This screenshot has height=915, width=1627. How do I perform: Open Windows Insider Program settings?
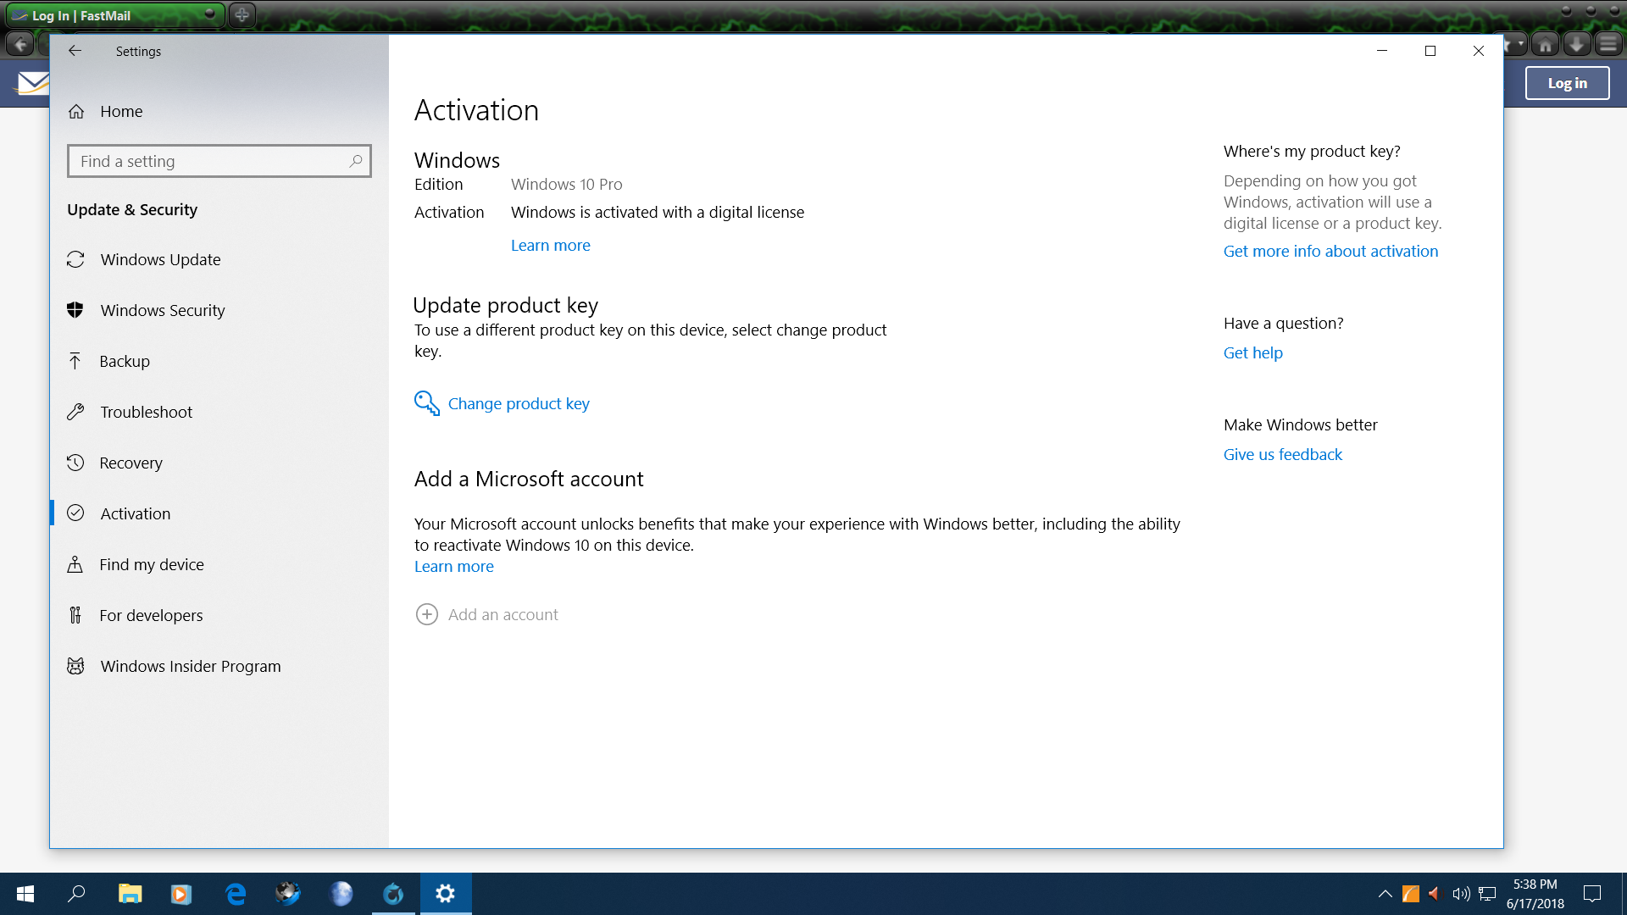190,666
